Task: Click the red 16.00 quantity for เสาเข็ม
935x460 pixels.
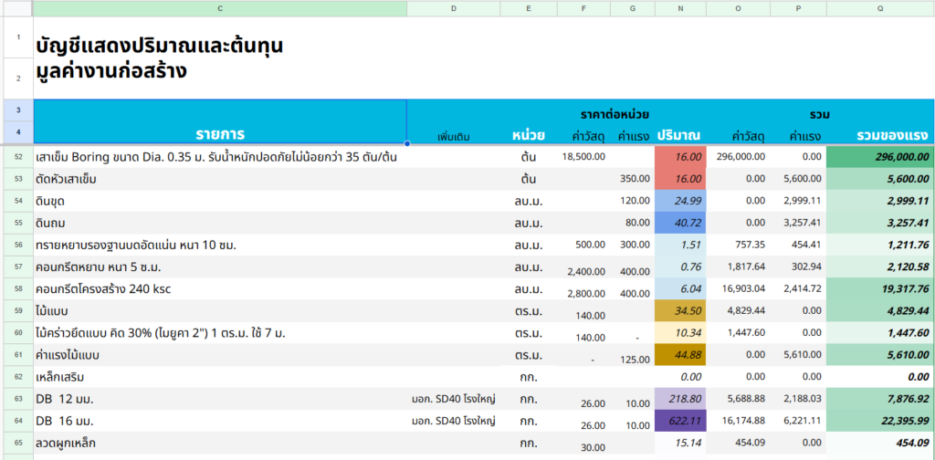Action: click(x=680, y=157)
